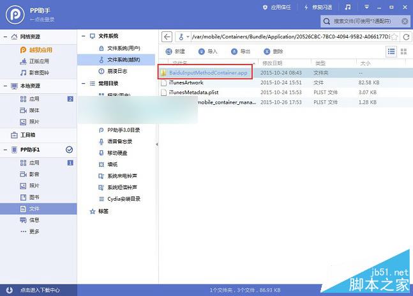413x296 pixels.
Task: Open 影音 under PP助手1 device
Action: tap(30, 174)
